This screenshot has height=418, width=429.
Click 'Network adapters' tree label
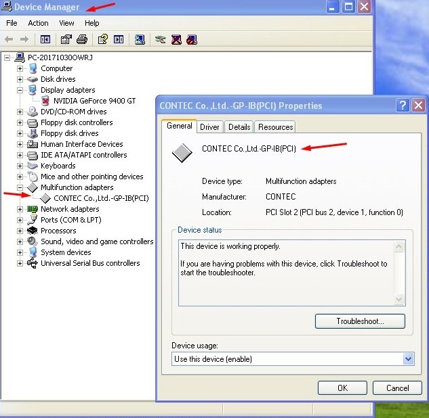[70, 209]
